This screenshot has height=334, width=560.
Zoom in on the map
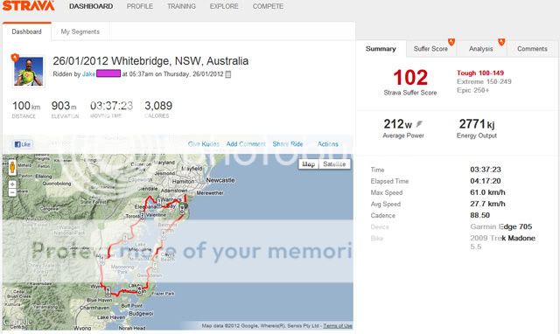tap(12, 184)
